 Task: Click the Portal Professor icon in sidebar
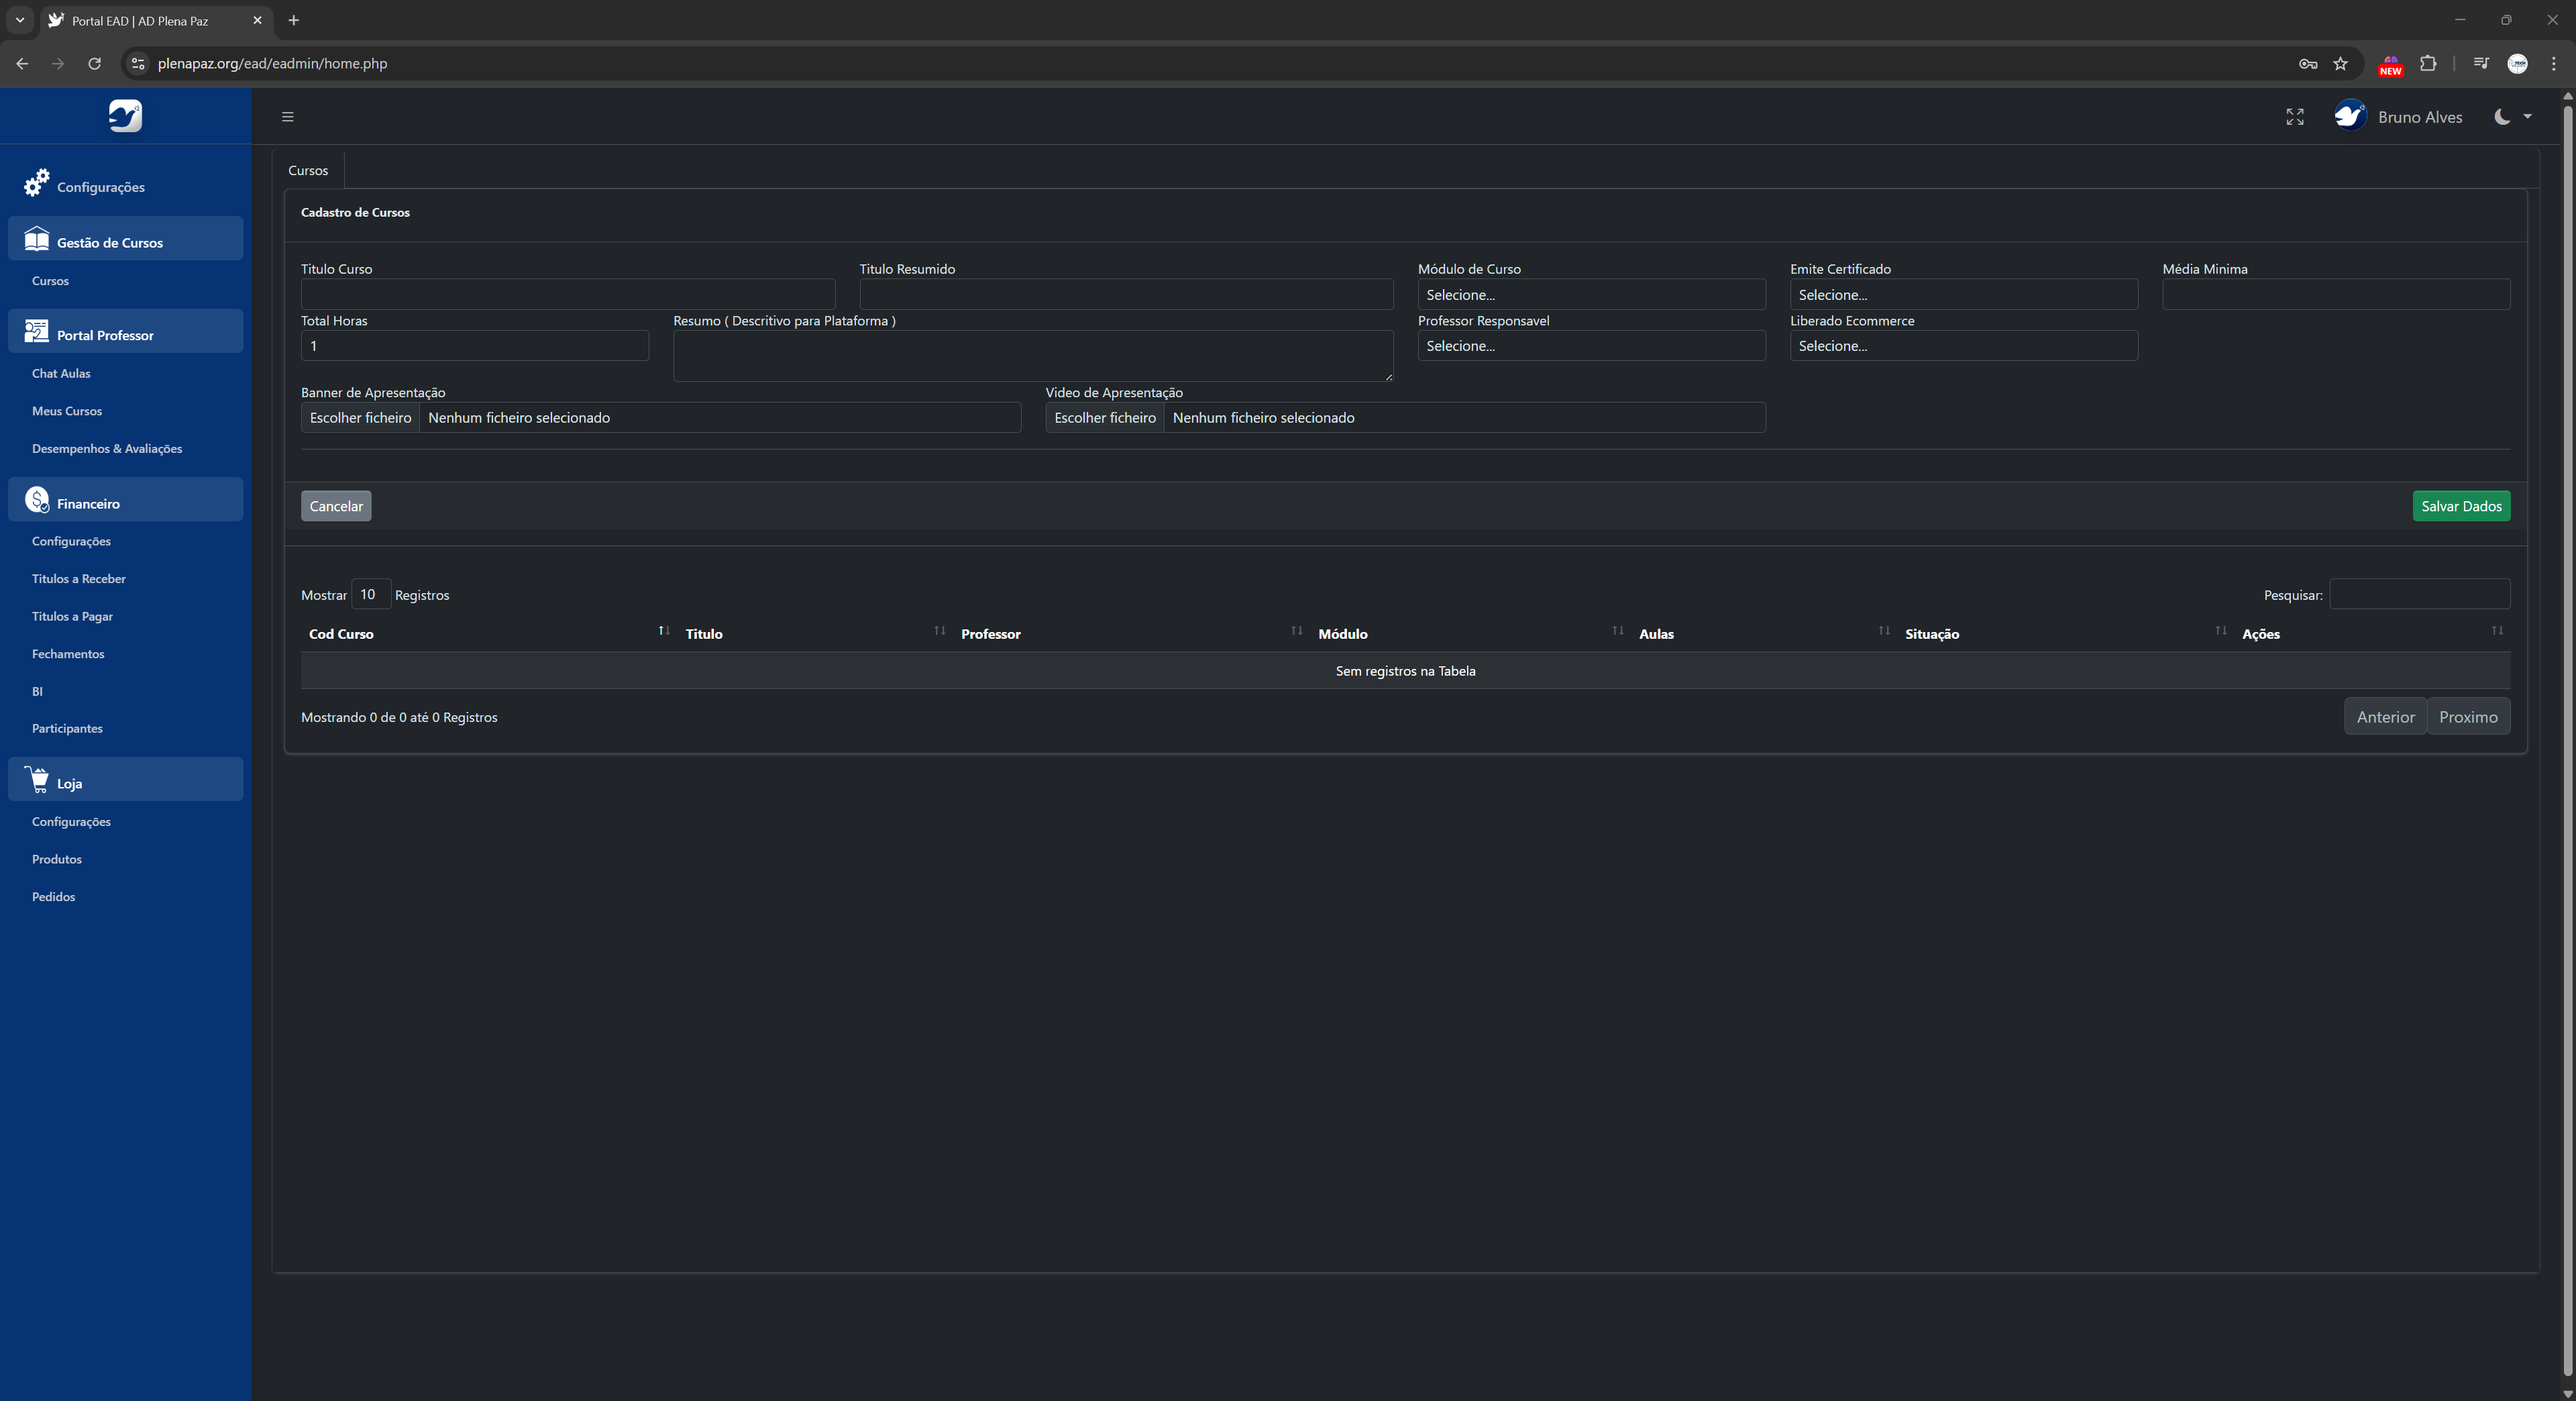pyautogui.click(x=37, y=332)
